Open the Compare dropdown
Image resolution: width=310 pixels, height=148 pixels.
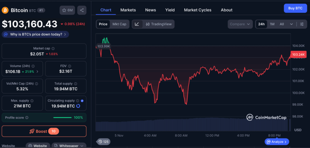point(240,24)
